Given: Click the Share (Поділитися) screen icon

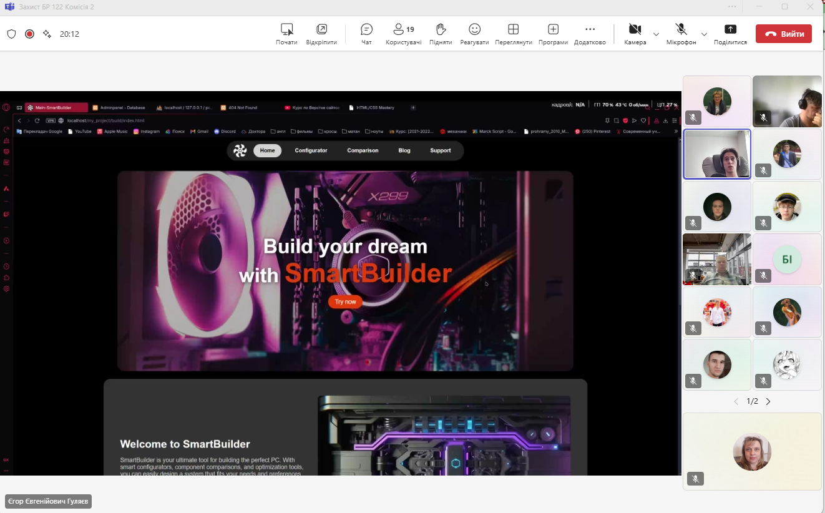Looking at the screenshot, I should [x=730, y=34].
